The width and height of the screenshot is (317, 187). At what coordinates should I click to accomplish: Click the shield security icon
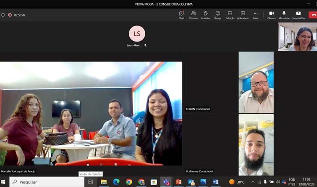coord(3,15)
